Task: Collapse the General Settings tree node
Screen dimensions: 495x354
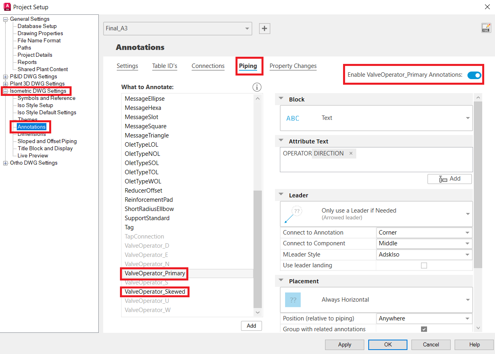Action: tap(6, 19)
